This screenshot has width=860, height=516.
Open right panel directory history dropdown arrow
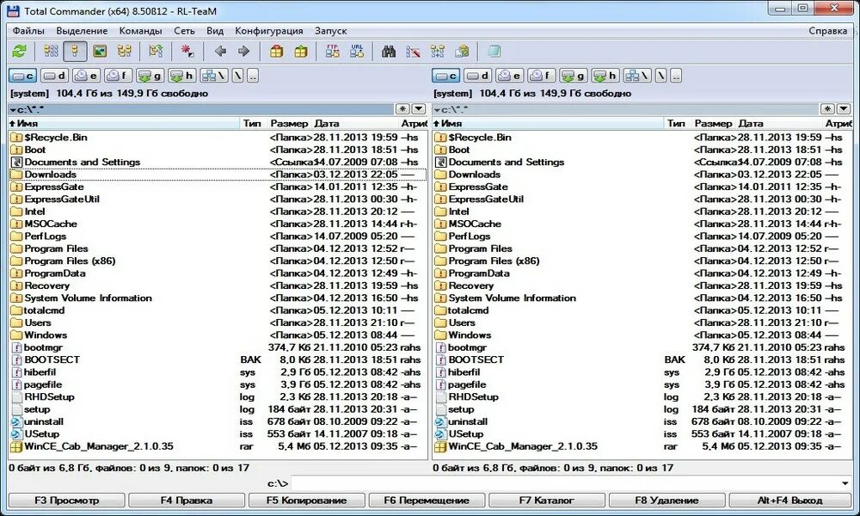[x=844, y=109]
